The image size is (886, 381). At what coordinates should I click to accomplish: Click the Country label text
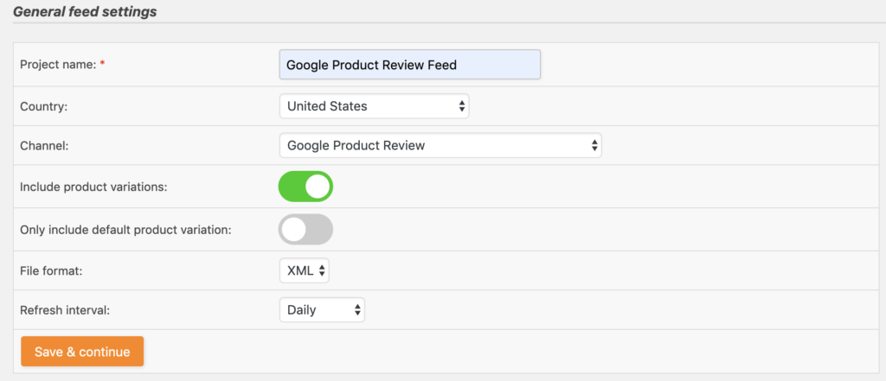coord(43,106)
